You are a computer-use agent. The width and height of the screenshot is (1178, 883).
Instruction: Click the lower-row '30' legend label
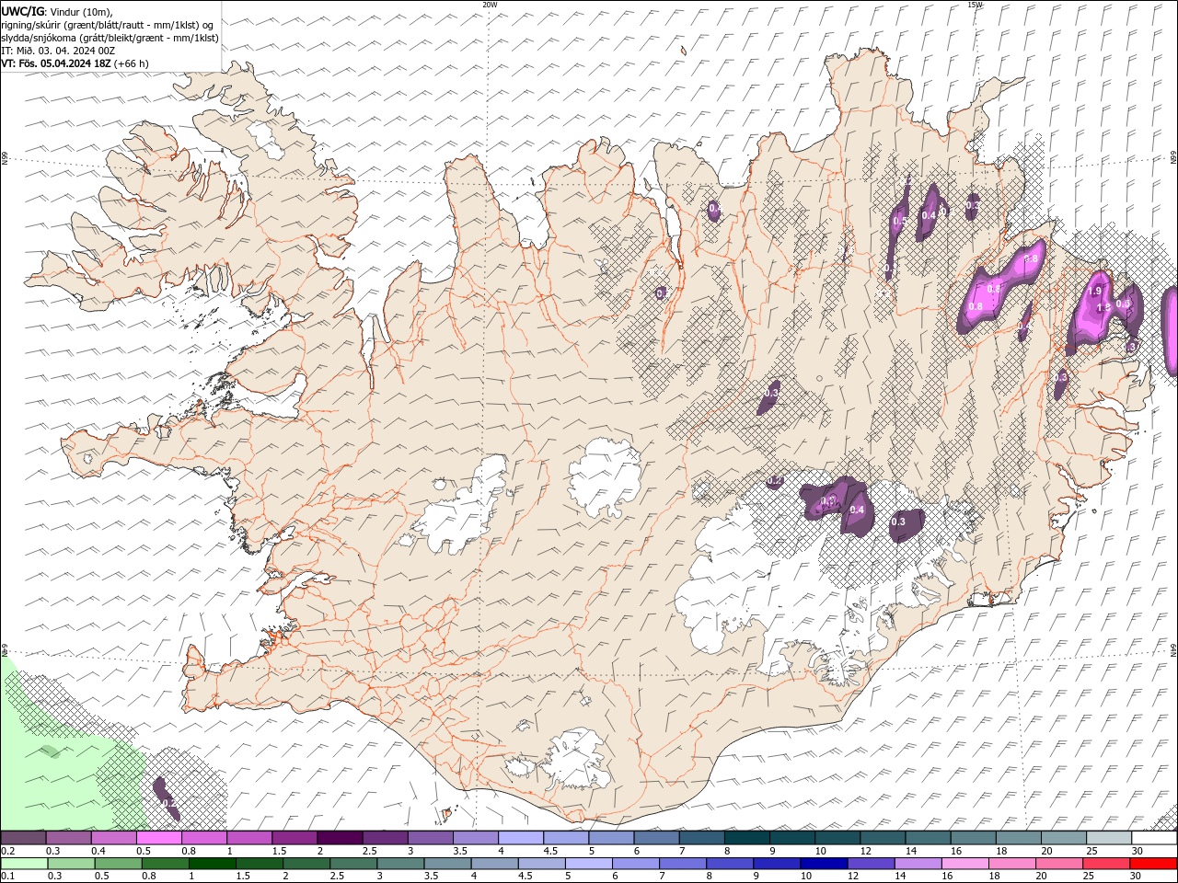pos(1138,876)
